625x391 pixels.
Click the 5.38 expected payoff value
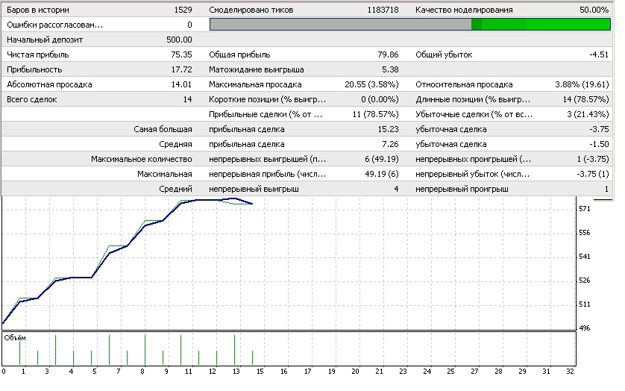point(390,70)
